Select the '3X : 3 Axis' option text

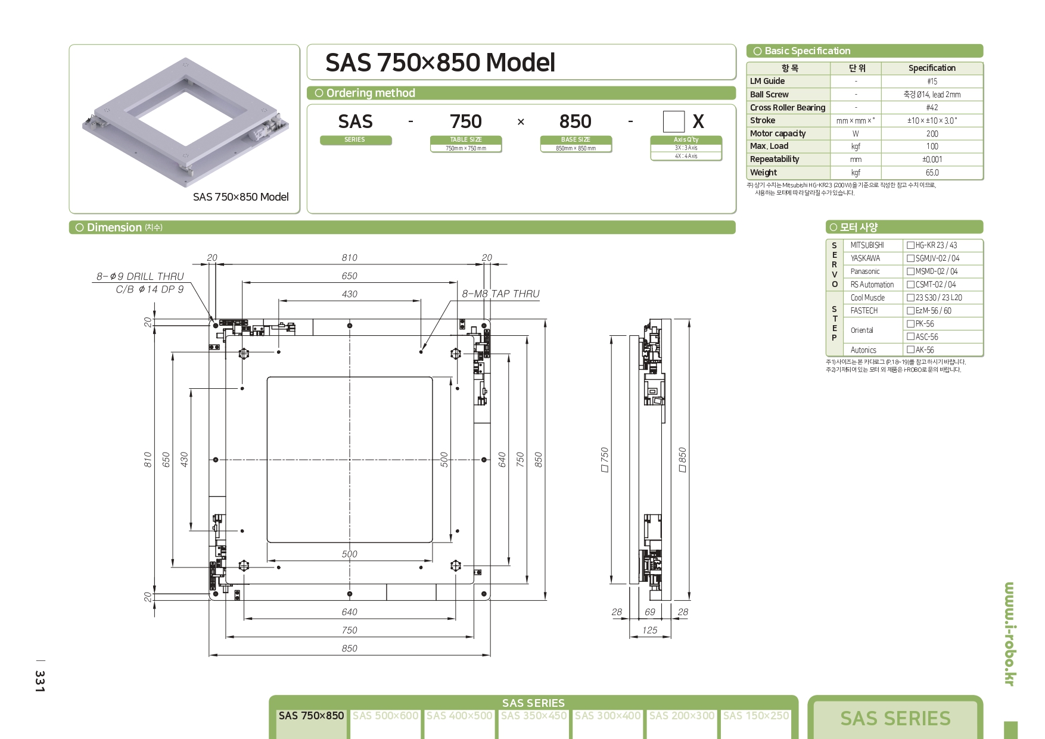(686, 148)
